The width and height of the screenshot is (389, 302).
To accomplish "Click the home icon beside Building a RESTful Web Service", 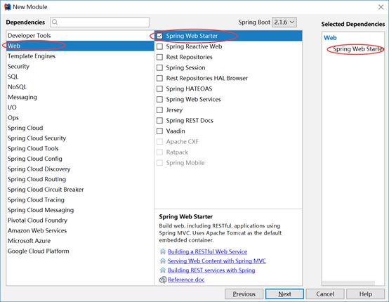I will [x=163, y=251].
